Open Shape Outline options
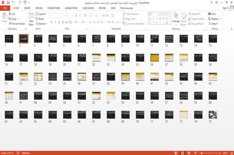This screenshot has height=155, width=234. (x=197, y=19)
